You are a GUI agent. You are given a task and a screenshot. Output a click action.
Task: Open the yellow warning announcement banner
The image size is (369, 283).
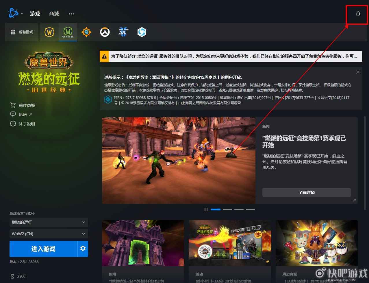231,56
